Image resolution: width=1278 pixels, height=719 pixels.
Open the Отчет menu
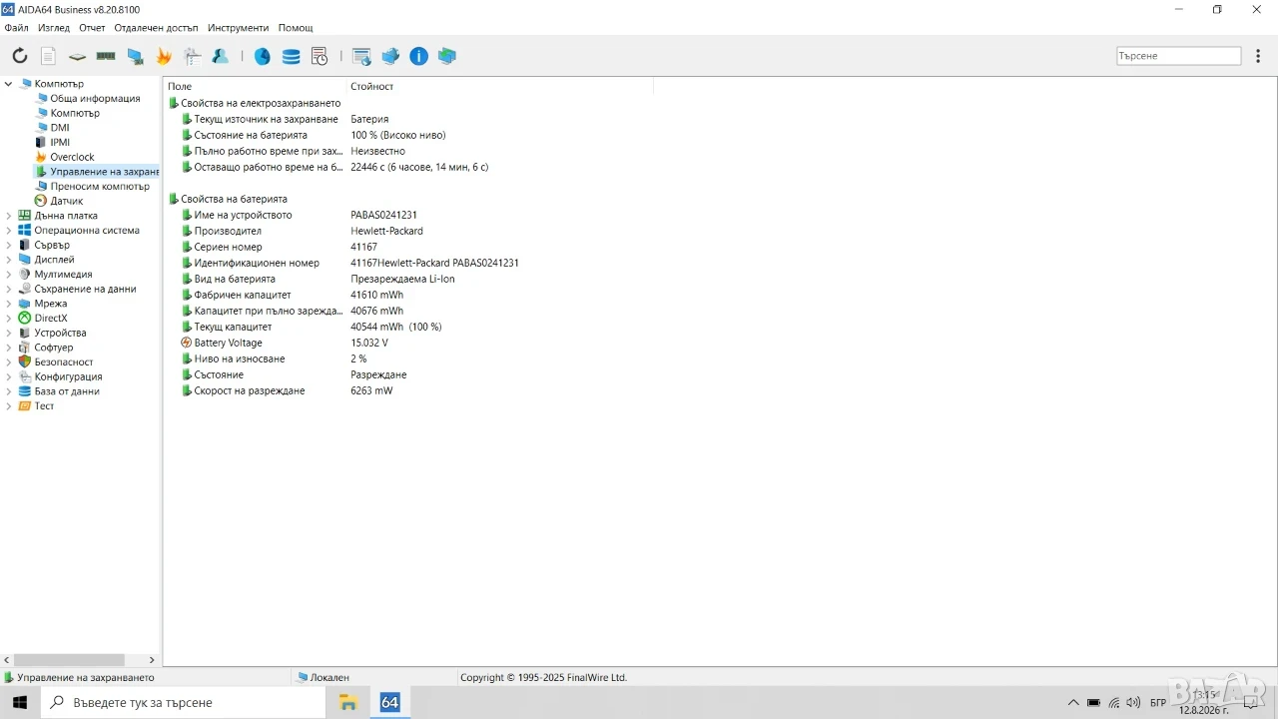[92, 28]
